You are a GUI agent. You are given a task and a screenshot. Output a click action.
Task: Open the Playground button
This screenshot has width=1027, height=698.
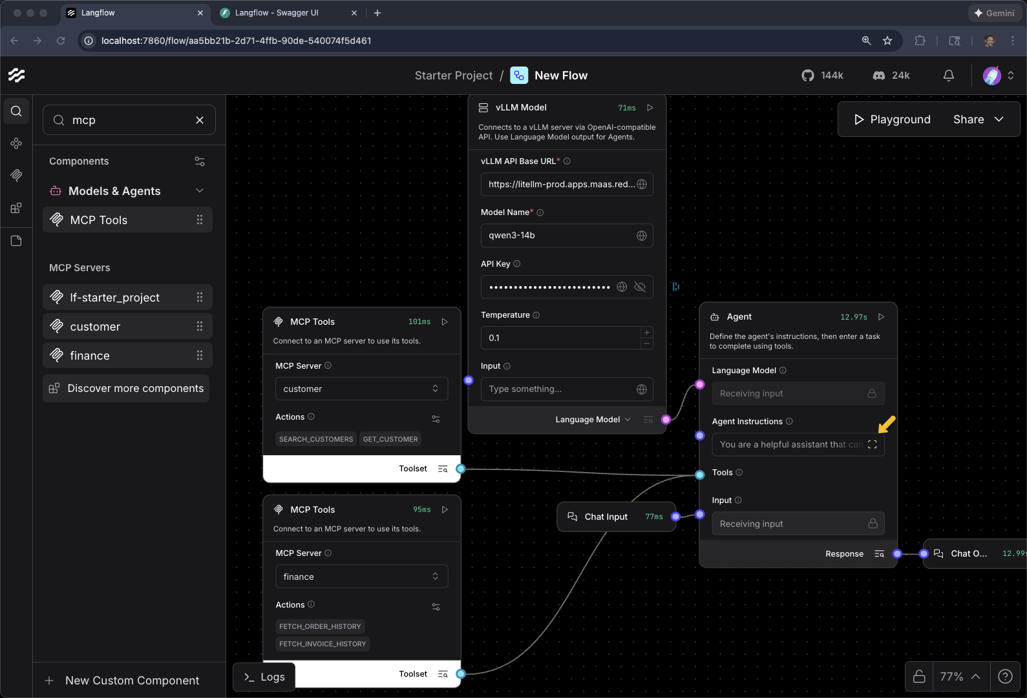coord(892,119)
